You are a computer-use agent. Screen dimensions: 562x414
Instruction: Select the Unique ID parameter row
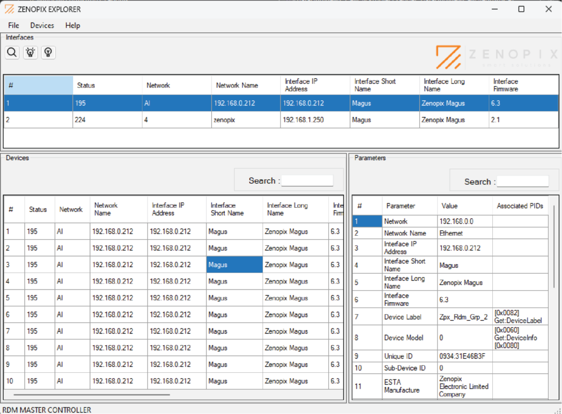click(409, 355)
